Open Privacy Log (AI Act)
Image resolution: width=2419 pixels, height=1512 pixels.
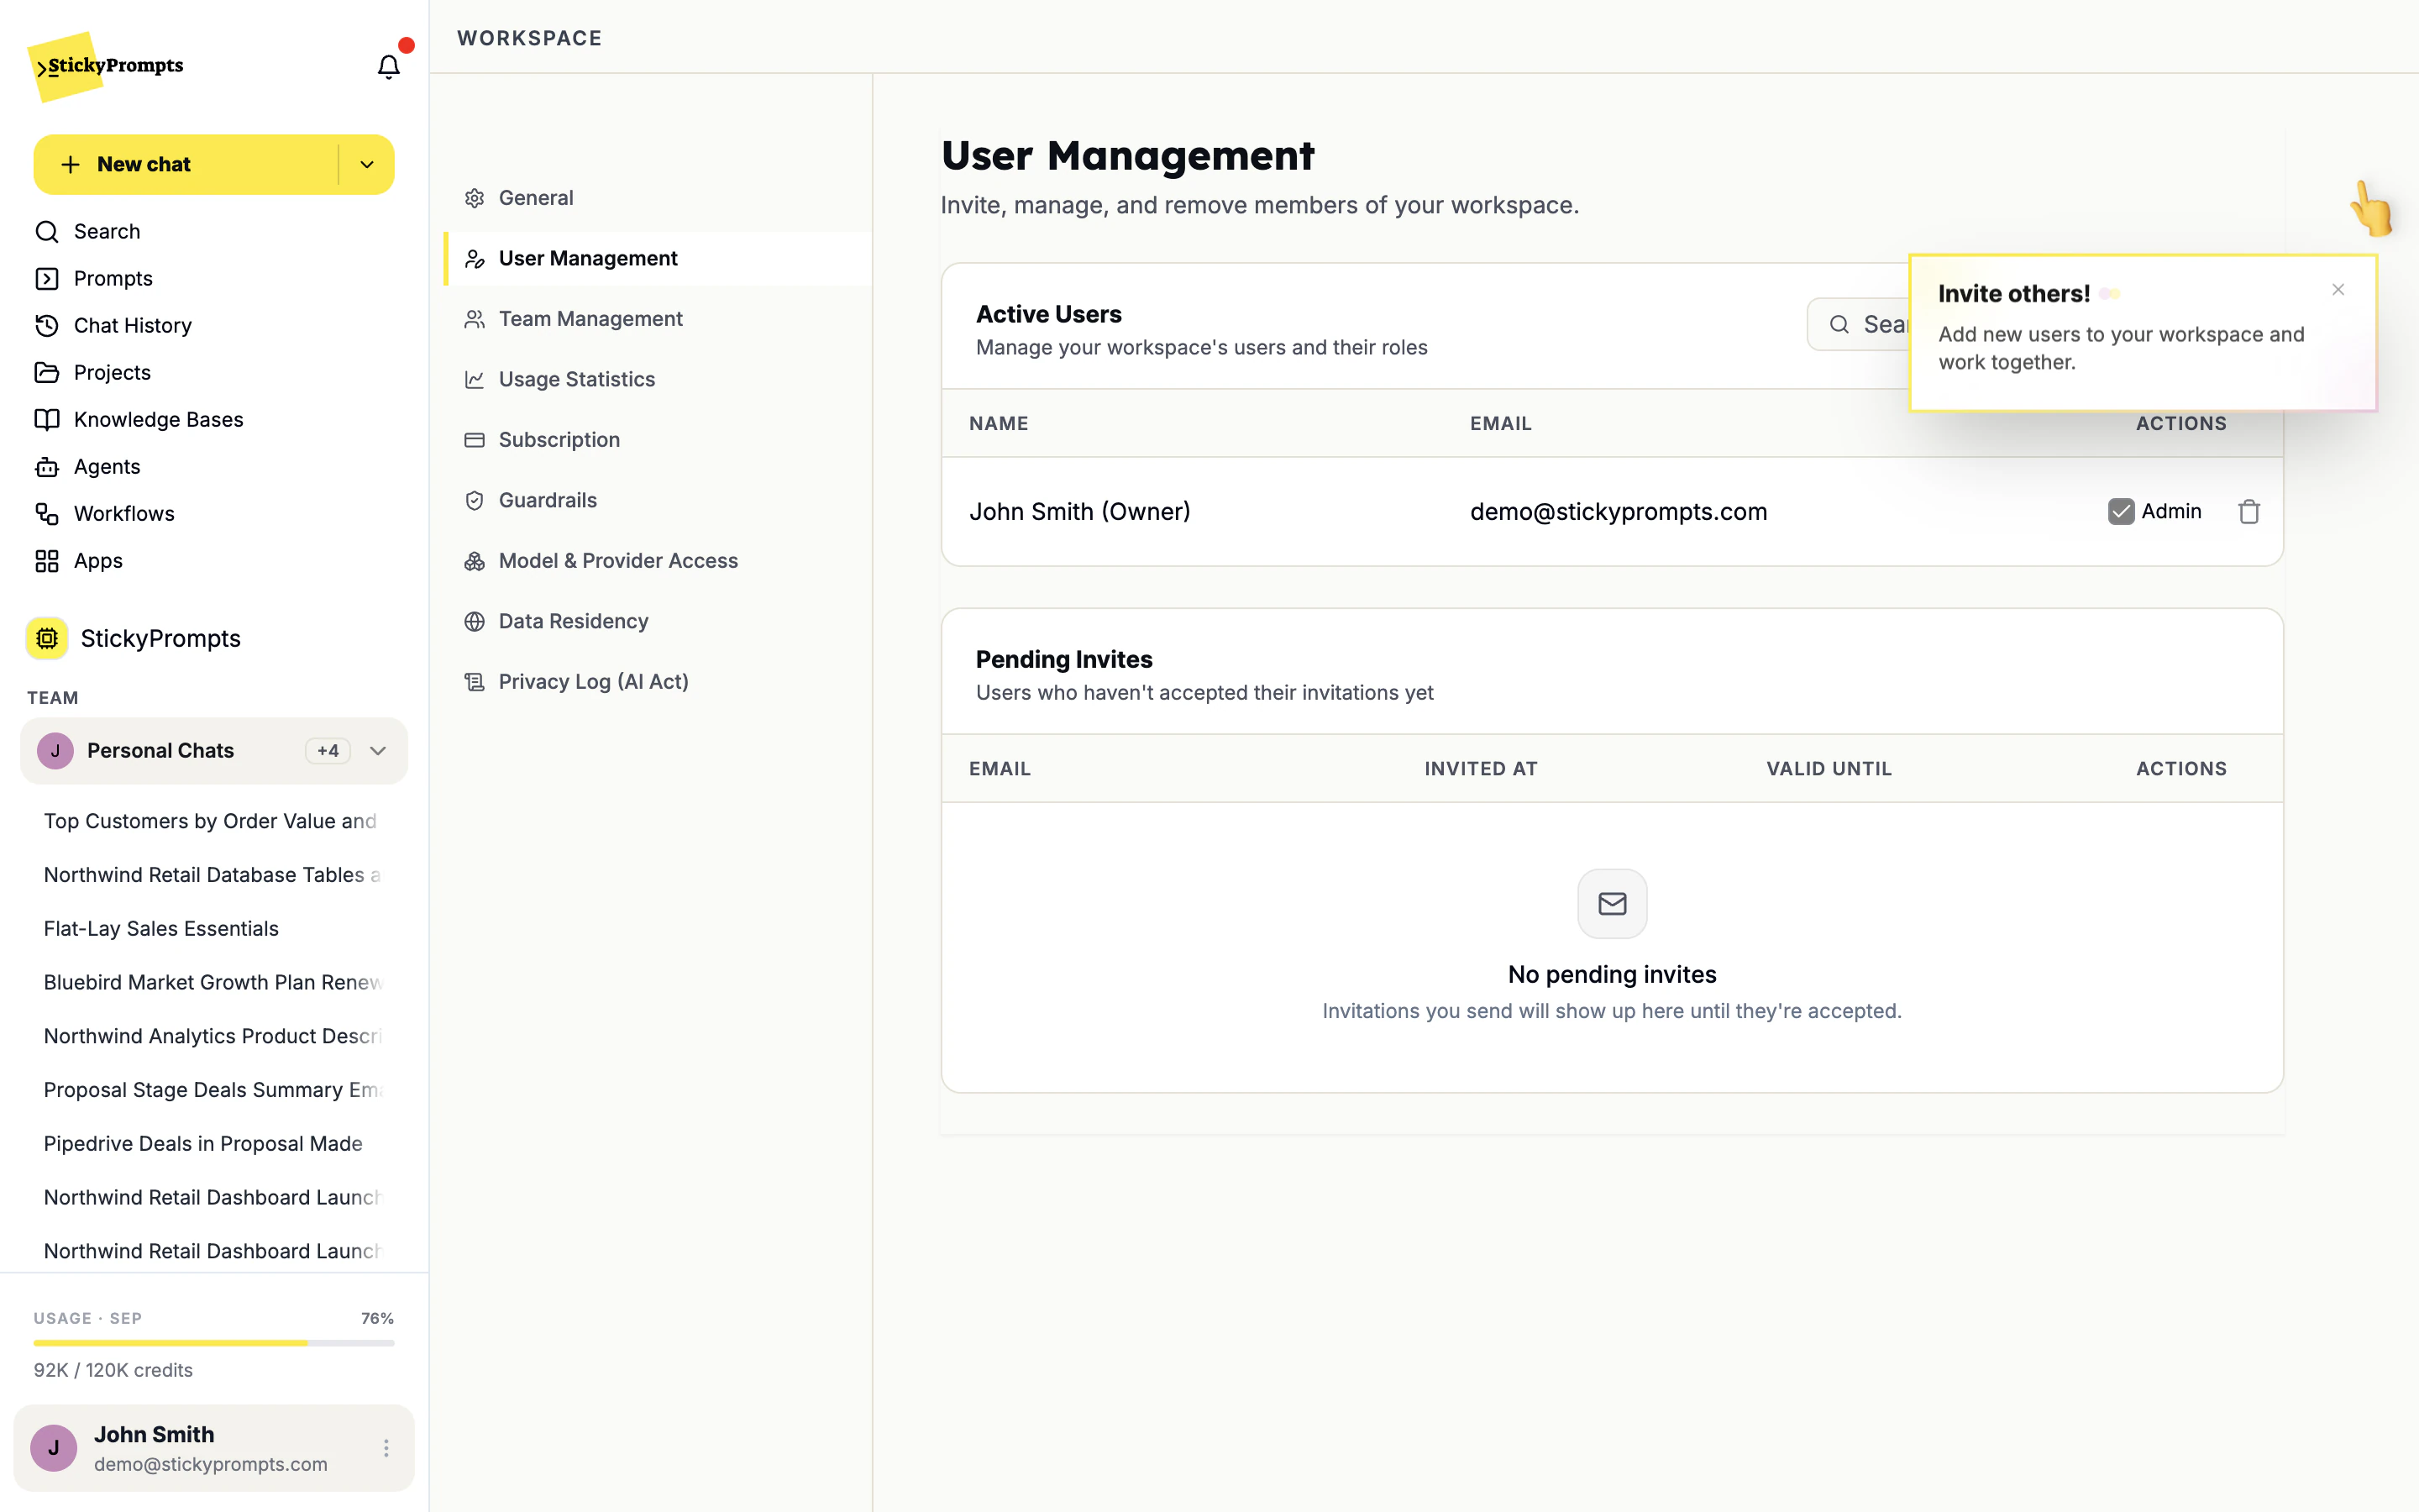tap(658, 681)
